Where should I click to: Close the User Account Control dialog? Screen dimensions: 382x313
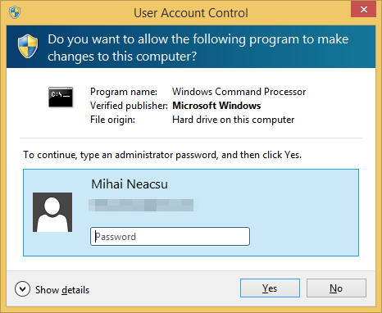click(x=363, y=9)
